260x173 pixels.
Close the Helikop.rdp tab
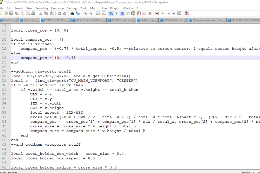[x=156, y=20]
